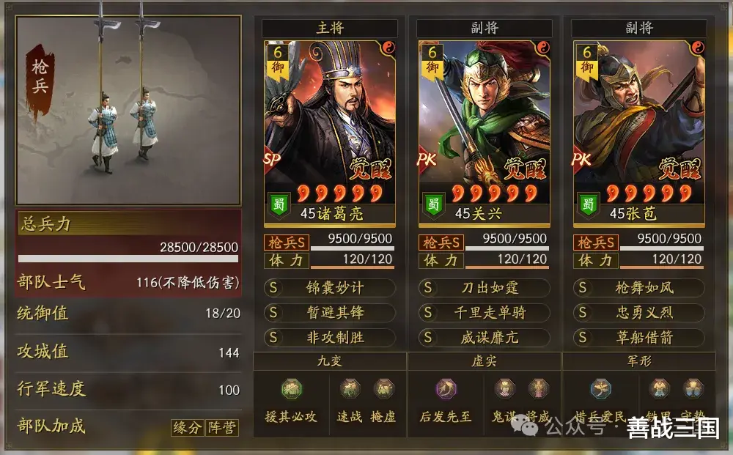Select the 鬼谋 skill icon

tap(504, 388)
